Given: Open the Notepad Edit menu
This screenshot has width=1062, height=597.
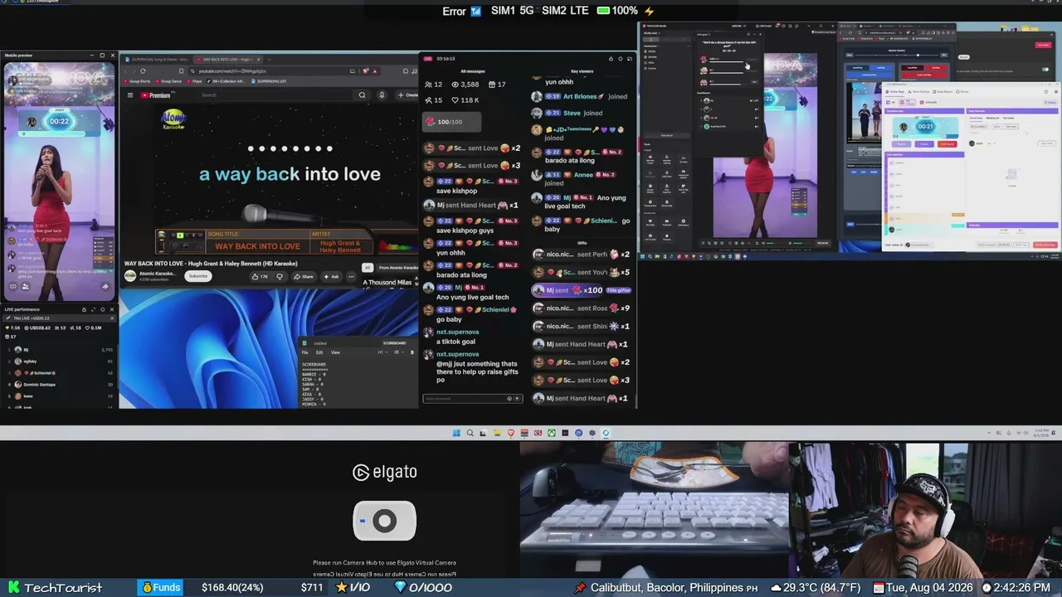Looking at the screenshot, I should (319, 352).
